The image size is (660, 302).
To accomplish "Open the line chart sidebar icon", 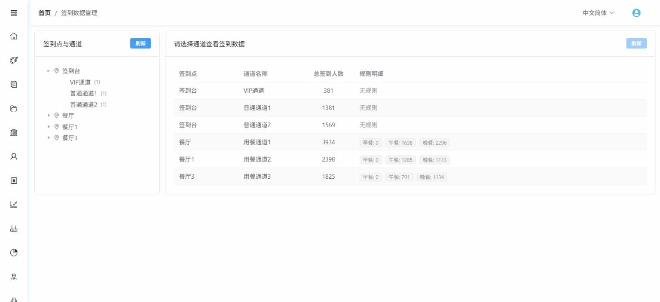I will point(14,204).
